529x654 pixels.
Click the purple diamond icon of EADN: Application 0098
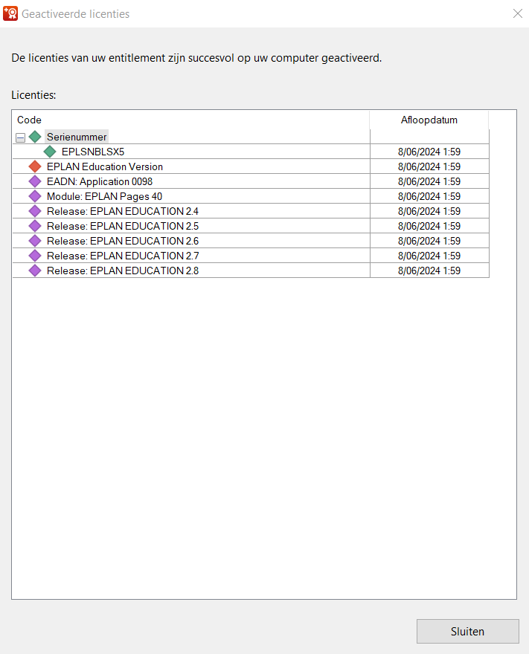[x=35, y=181]
